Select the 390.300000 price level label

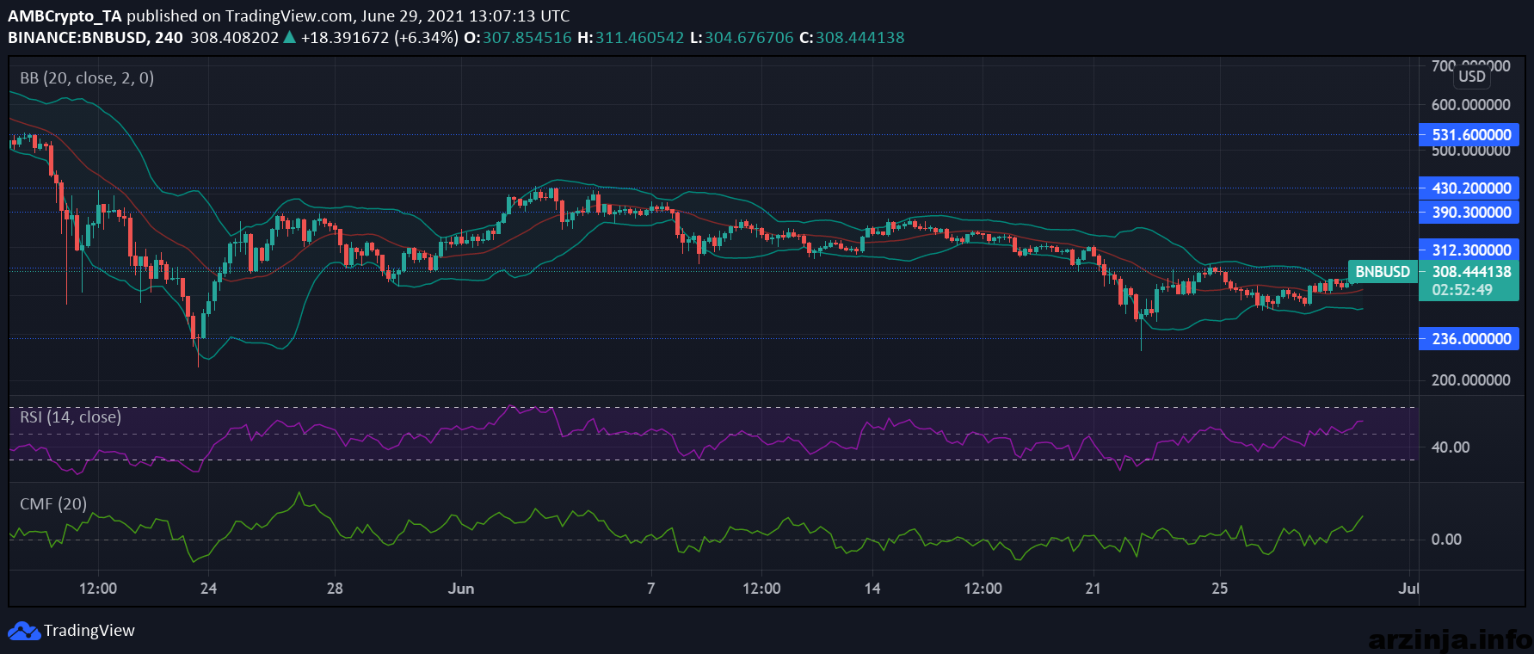[1469, 213]
